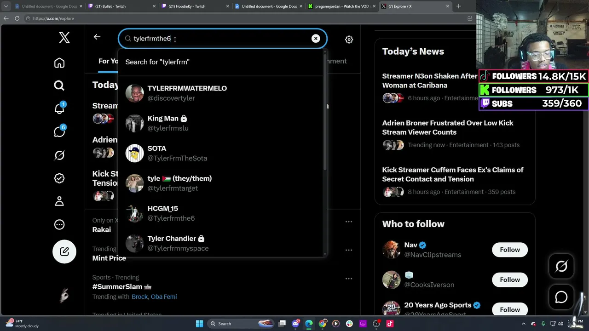Click the back arrow beside the search box
Viewport: 589px width, 331px height.
point(97,37)
